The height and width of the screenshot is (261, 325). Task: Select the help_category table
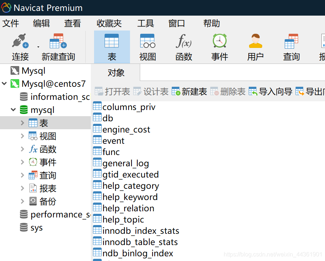point(126,185)
